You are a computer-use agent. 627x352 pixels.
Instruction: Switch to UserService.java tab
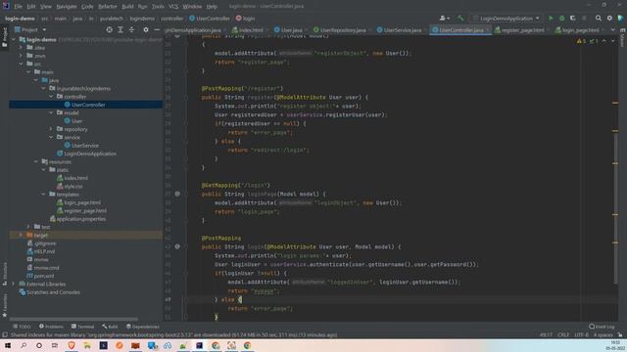point(403,30)
